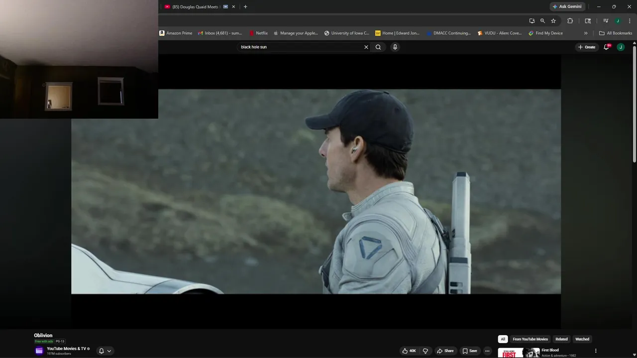Click the PG-13 rating badge
Screen dimensions: 637x358
(x=60, y=342)
